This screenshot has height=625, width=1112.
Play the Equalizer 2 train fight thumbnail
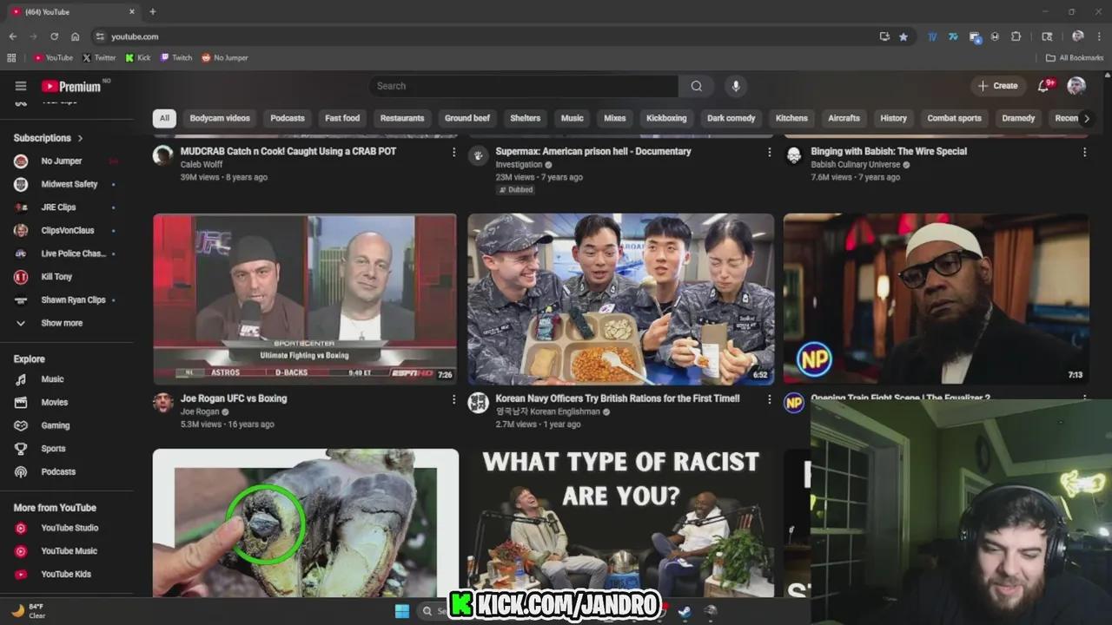[x=936, y=299]
